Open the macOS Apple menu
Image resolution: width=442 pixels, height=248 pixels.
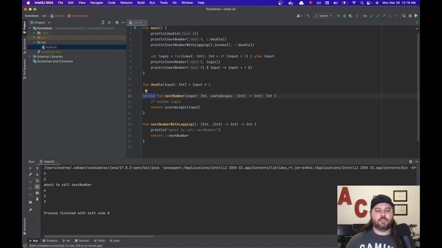point(28,3)
